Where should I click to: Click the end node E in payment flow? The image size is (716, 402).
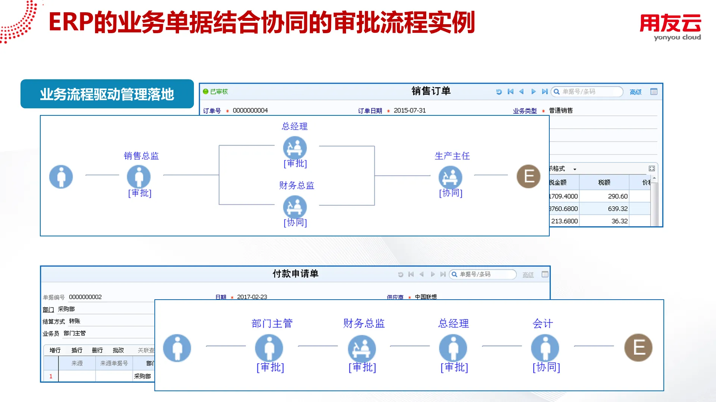[638, 348]
